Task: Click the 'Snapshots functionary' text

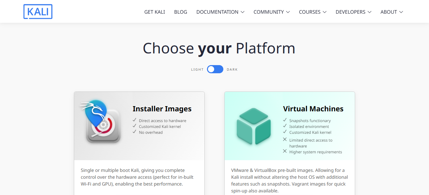Action: tap(310, 121)
